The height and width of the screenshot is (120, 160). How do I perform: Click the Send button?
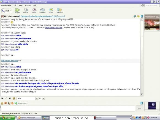click(139, 108)
